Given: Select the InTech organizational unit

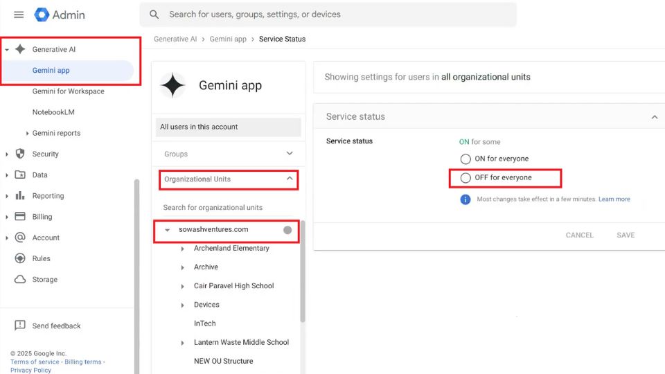Looking at the screenshot, I should point(204,323).
